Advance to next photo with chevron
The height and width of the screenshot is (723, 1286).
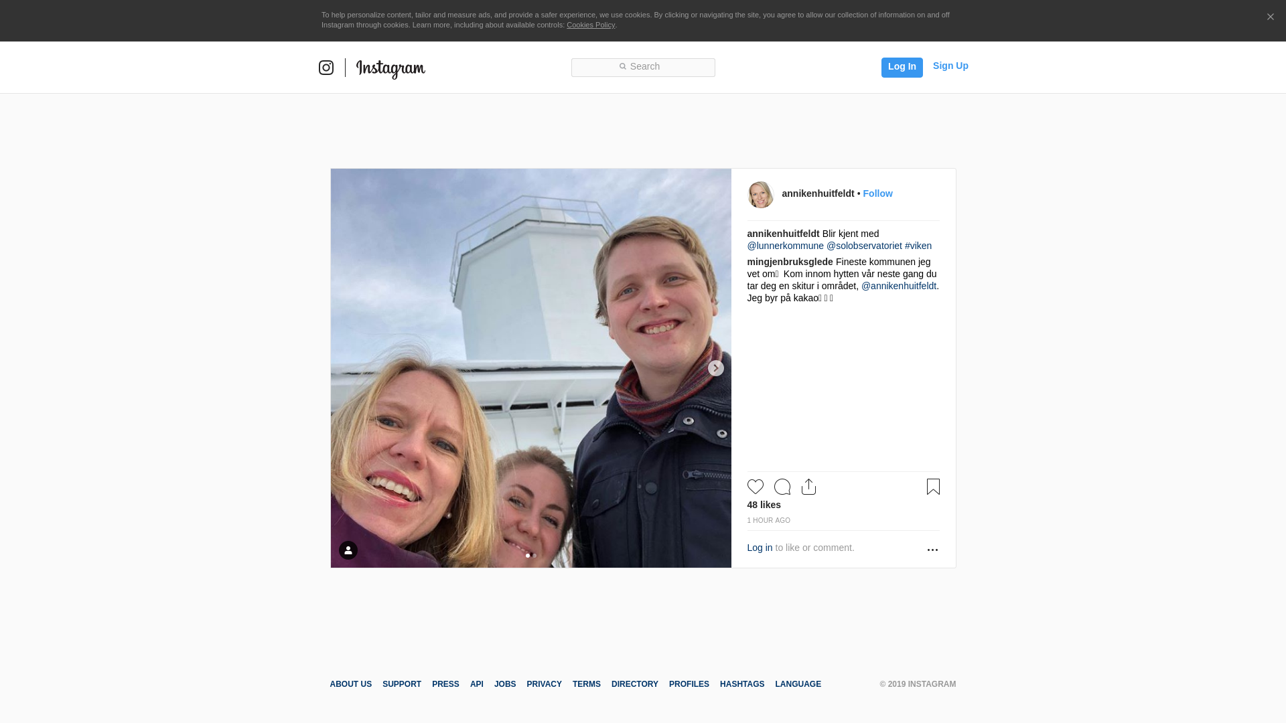[x=715, y=368]
